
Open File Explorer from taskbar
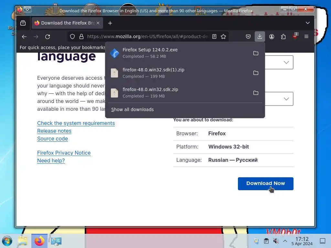click(23, 241)
